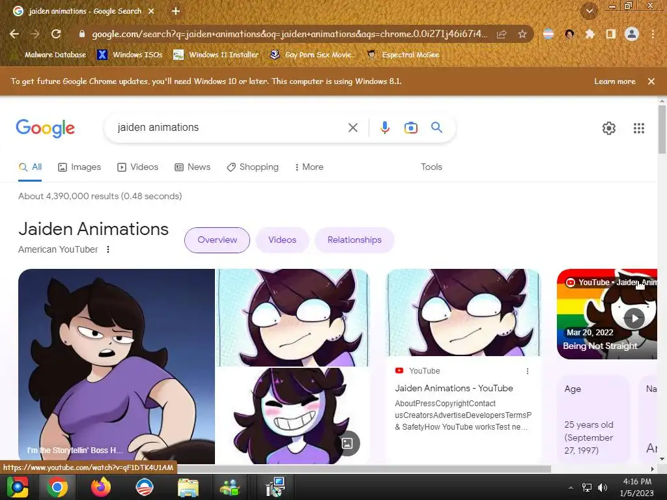Reload the current page

[x=56, y=34]
